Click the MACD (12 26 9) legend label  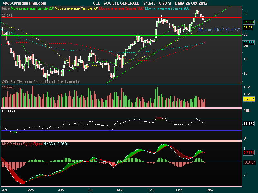tap(56, 144)
